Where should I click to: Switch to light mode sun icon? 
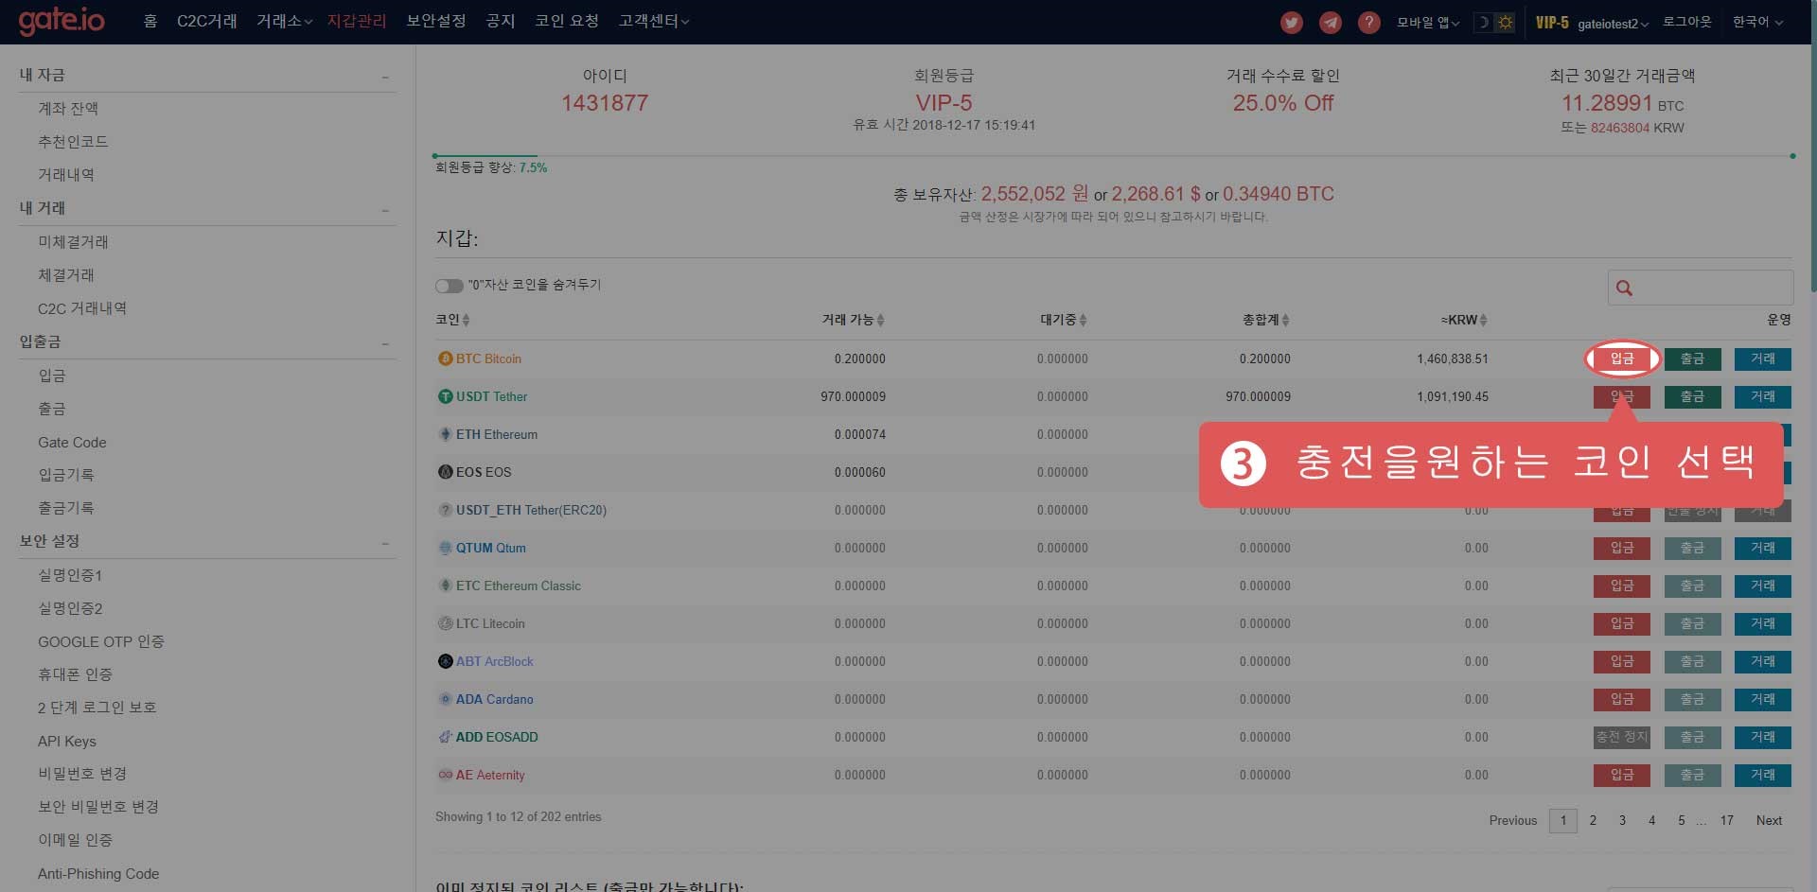click(x=1505, y=23)
